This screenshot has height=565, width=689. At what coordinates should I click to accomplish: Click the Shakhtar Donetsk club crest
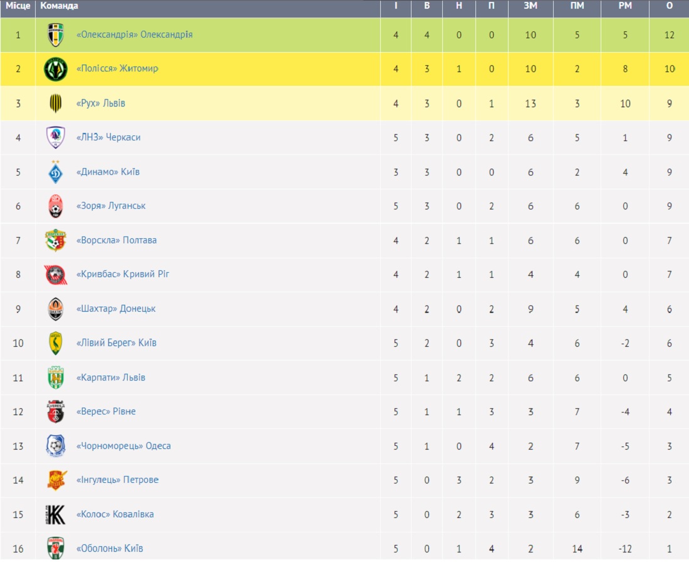coord(55,309)
